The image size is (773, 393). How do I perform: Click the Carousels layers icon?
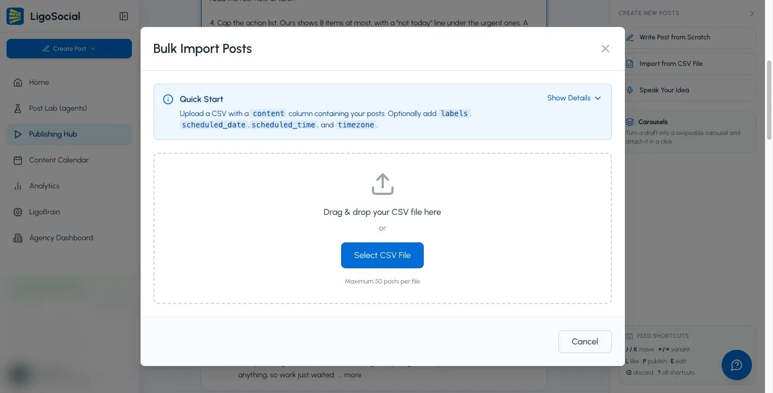click(630, 122)
